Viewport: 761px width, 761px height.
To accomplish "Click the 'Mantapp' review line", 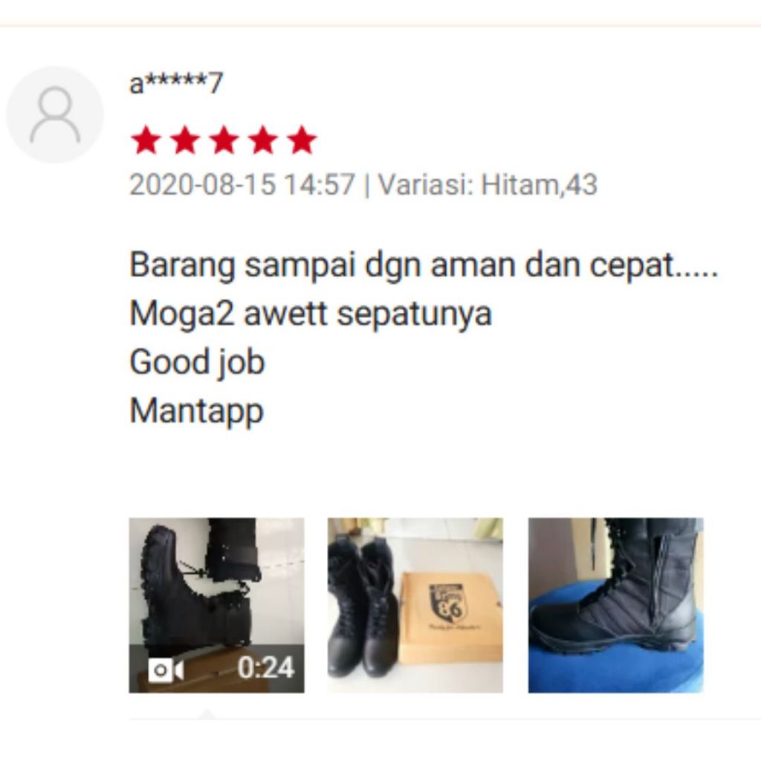I will [x=196, y=411].
